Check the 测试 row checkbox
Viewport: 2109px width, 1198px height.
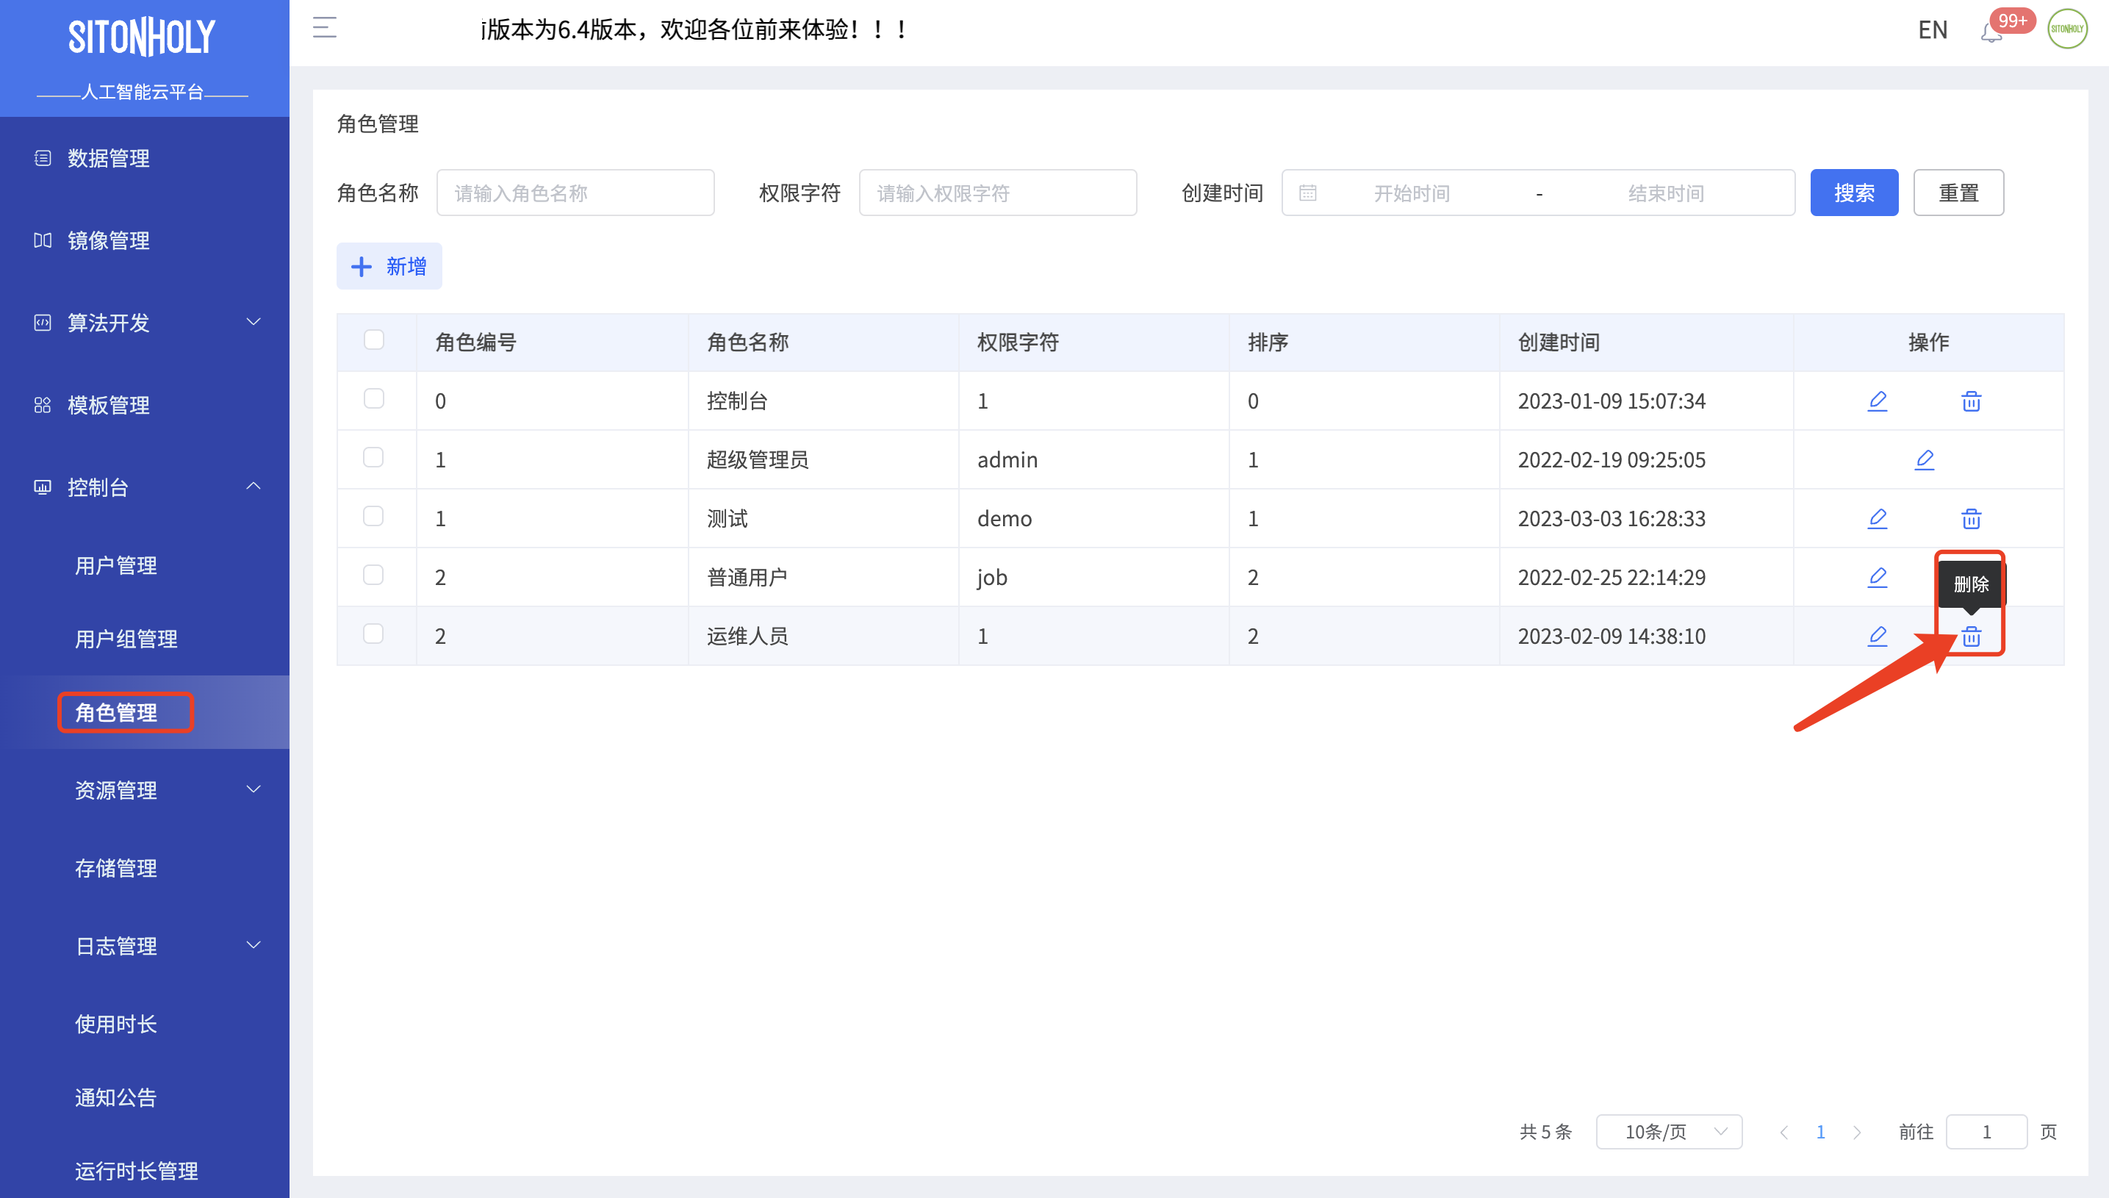(x=373, y=516)
